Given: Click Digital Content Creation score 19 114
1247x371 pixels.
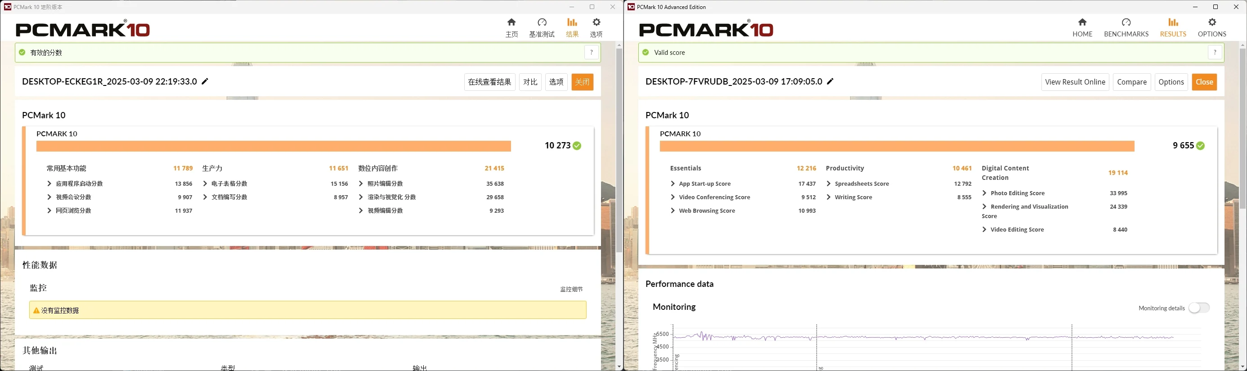Looking at the screenshot, I should [1118, 173].
